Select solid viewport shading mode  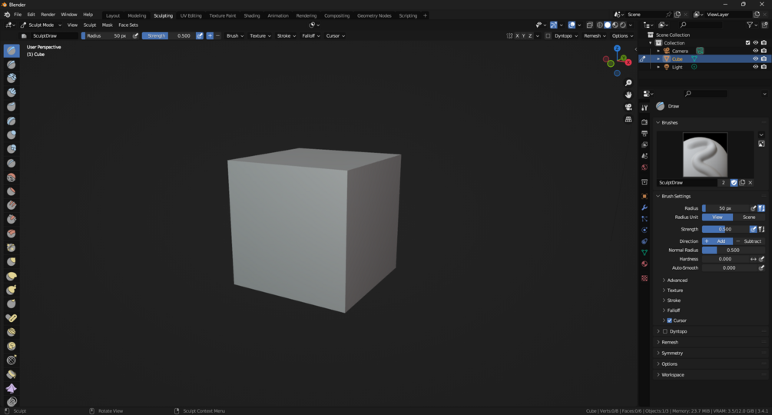(608, 25)
